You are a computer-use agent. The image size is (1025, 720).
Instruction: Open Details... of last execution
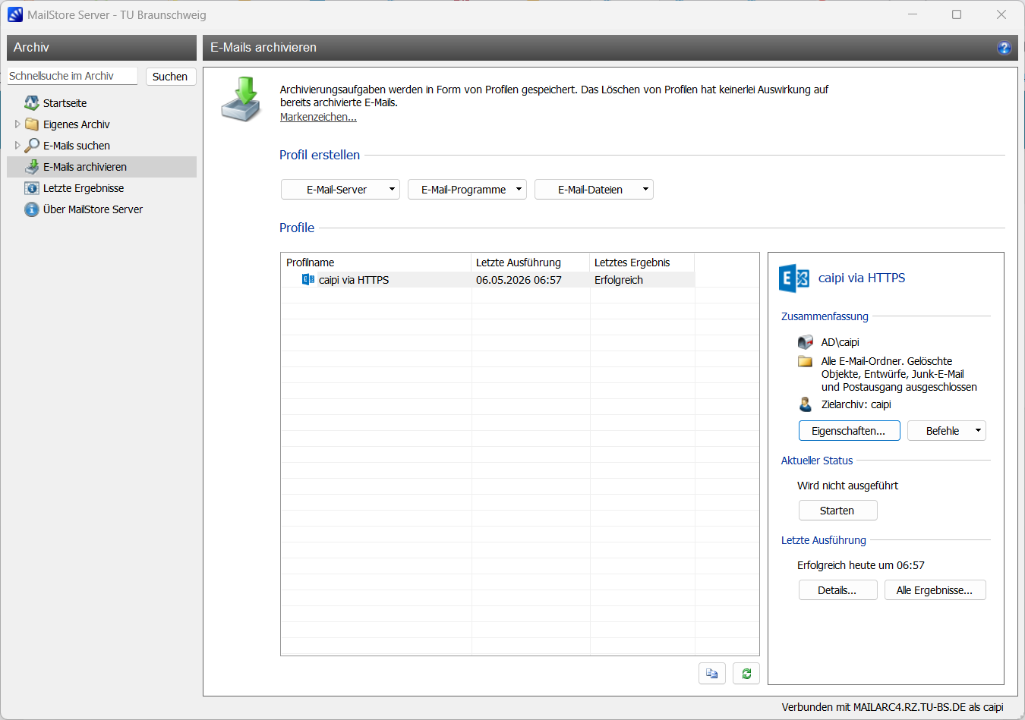click(837, 590)
